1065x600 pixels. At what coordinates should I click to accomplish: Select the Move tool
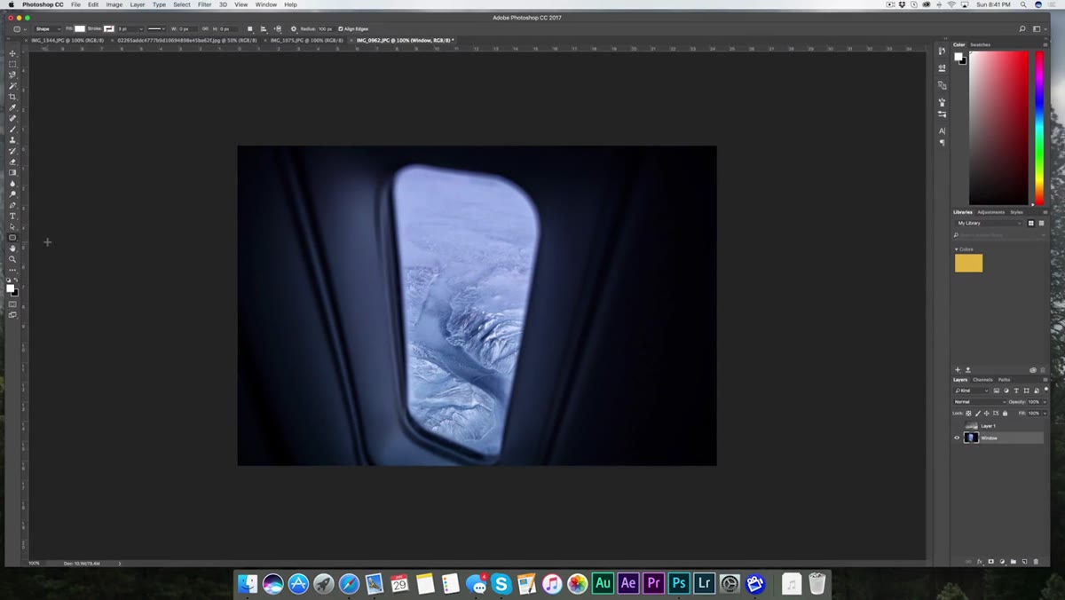[12, 53]
